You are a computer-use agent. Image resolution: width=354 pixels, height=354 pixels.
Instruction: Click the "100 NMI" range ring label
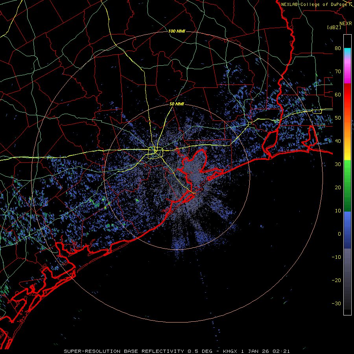177,31
